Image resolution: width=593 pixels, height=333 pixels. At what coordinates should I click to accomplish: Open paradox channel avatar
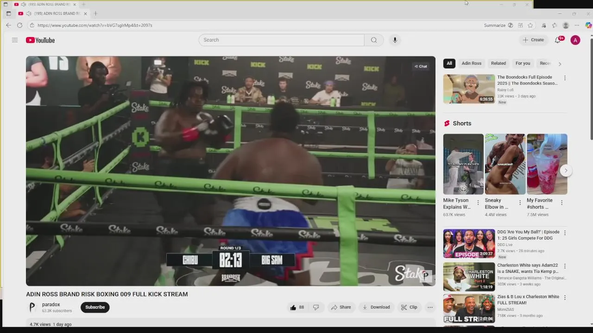pyautogui.click(x=32, y=307)
